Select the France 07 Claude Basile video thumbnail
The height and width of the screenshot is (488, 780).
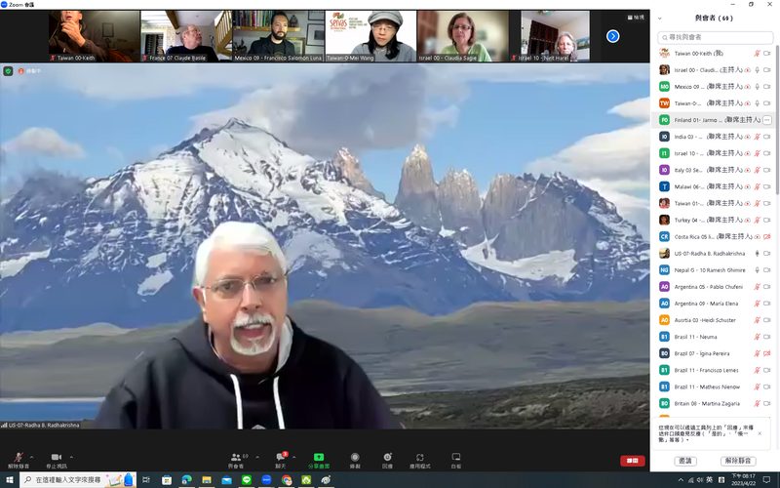tap(186, 36)
